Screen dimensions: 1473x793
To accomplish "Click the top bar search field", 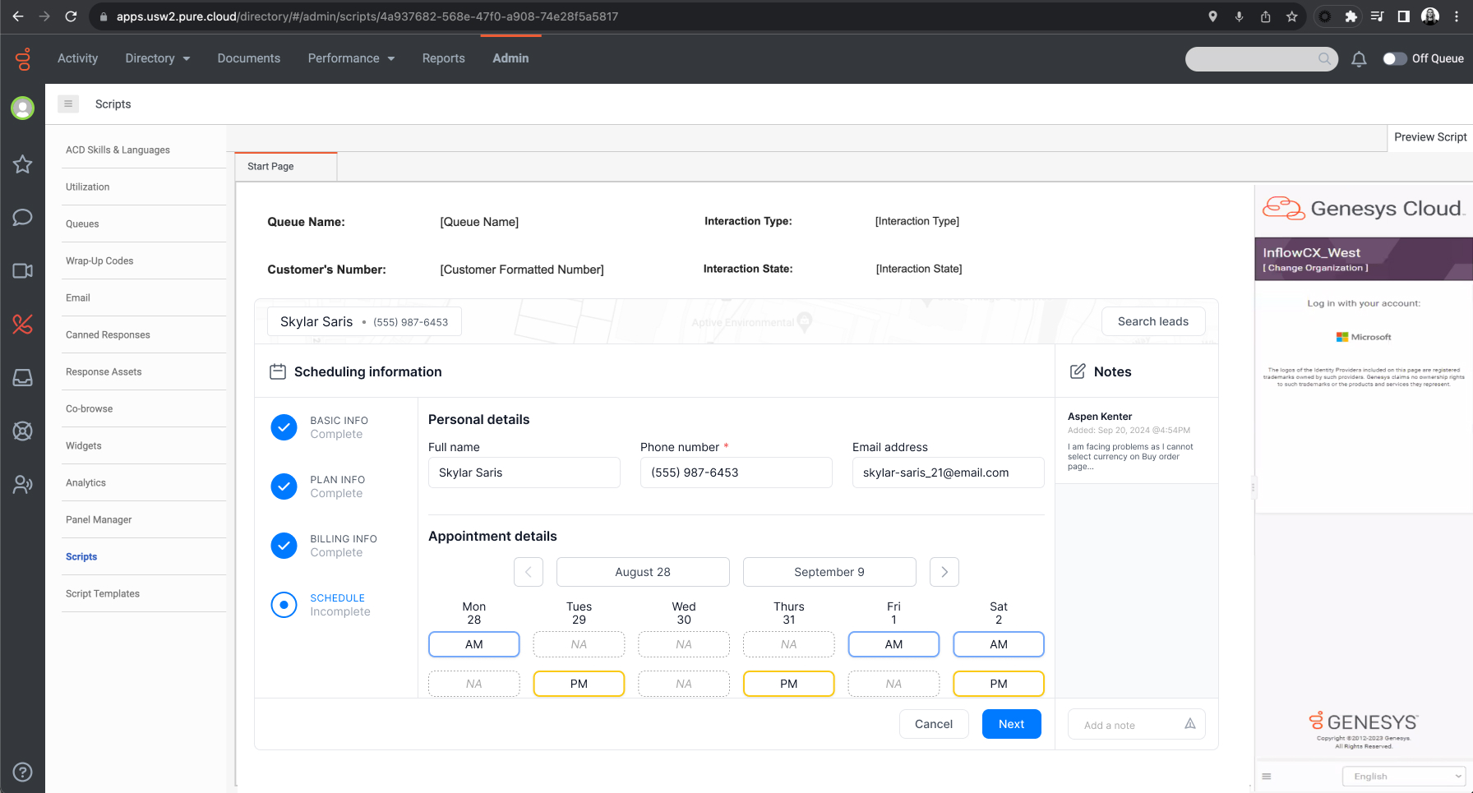I will coord(1262,58).
